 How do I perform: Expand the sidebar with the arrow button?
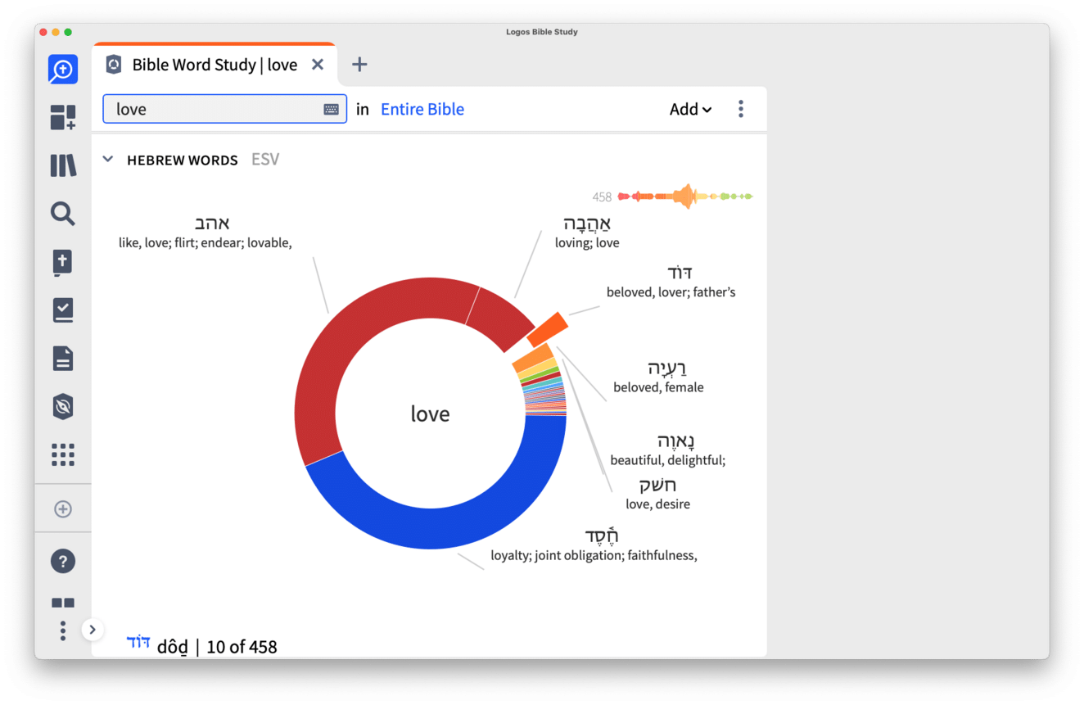pos(93,630)
